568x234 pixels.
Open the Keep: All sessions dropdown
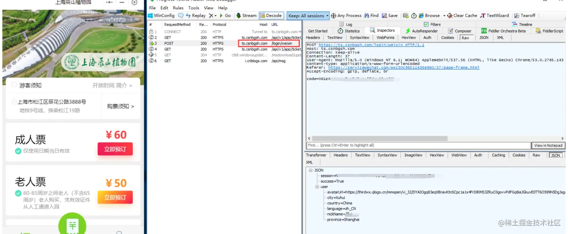pyautogui.click(x=308, y=16)
